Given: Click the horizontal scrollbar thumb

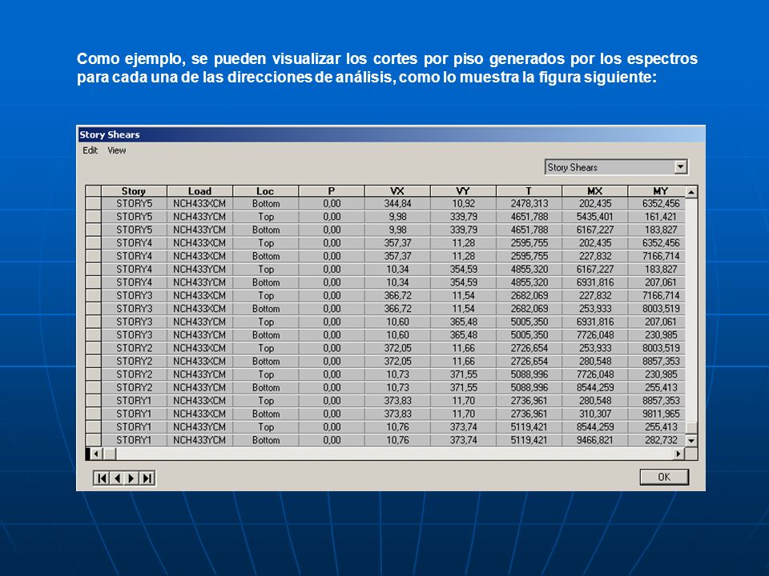Looking at the screenshot, I should [110, 454].
